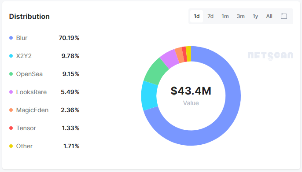The height and width of the screenshot is (172, 302).
Task: Switch to the 1m time range
Action: (x=225, y=16)
